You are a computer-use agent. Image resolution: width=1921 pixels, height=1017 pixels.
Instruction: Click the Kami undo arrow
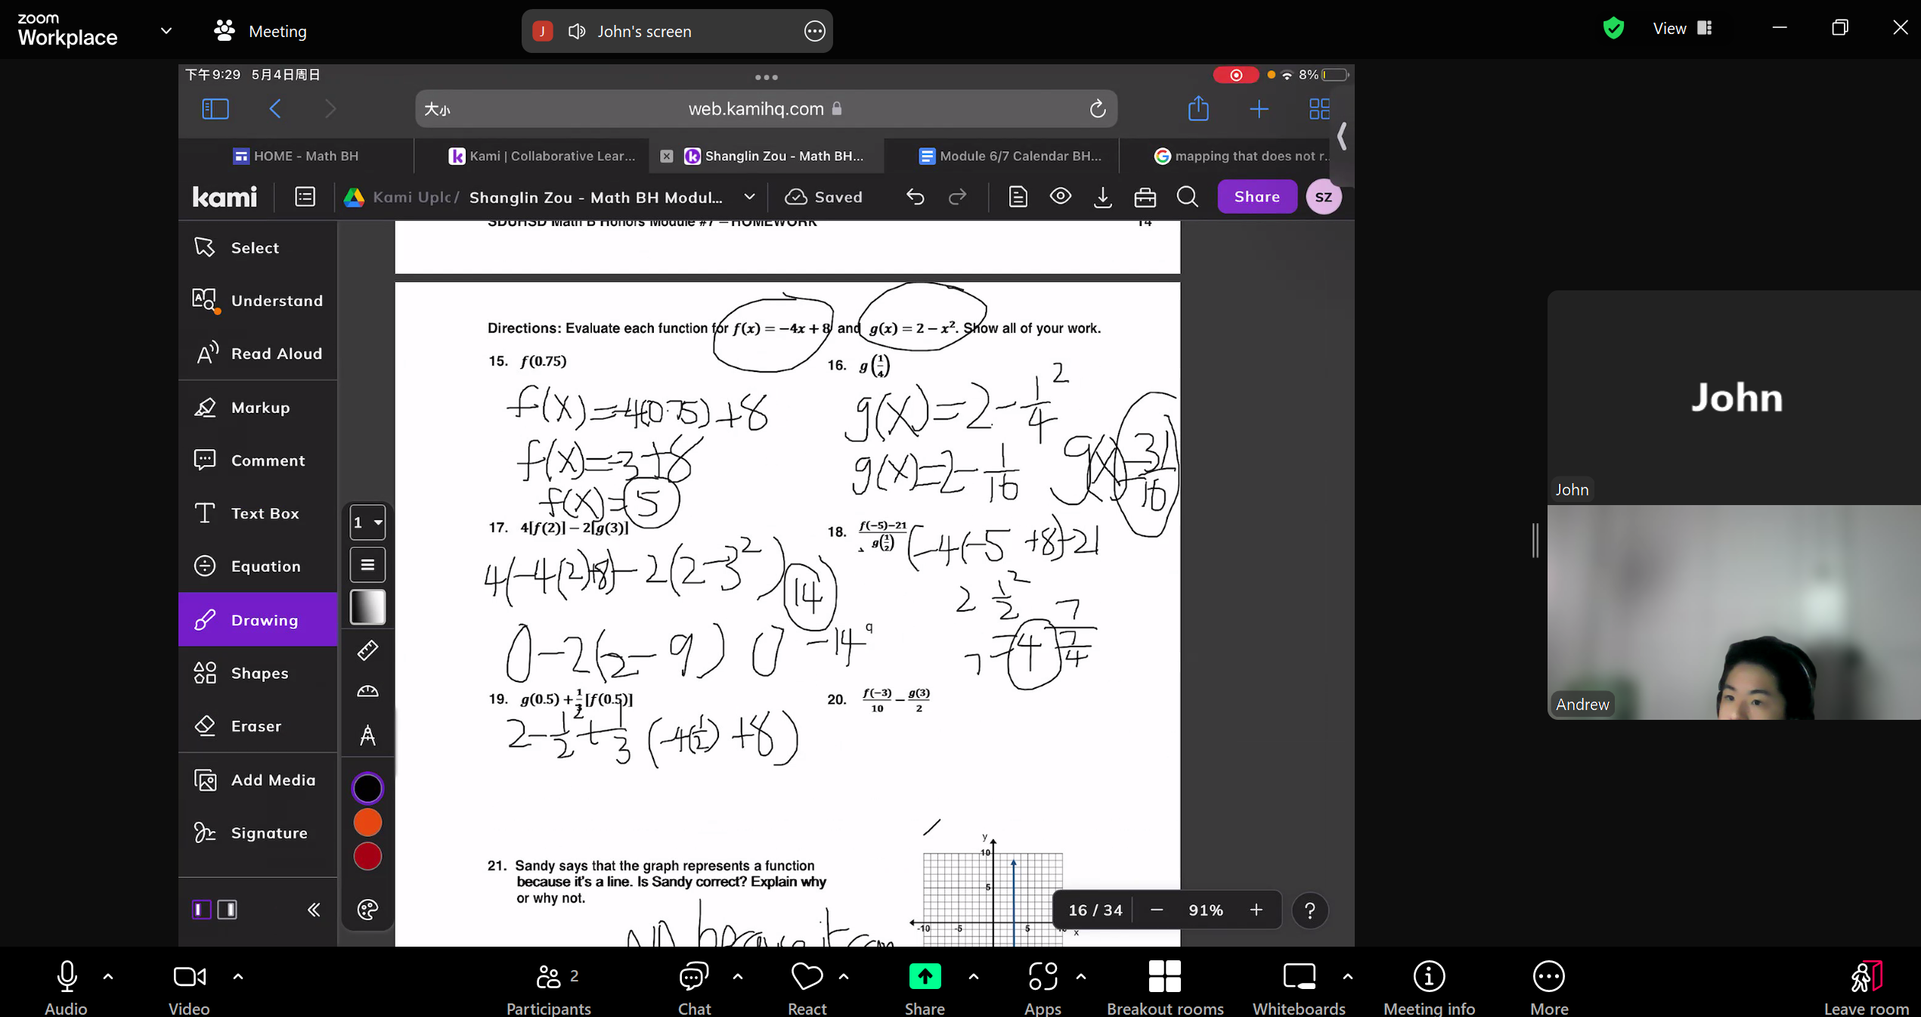tap(915, 197)
